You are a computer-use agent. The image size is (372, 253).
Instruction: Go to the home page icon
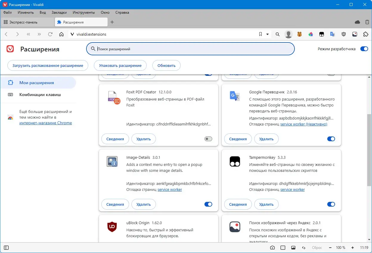(61, 34)
